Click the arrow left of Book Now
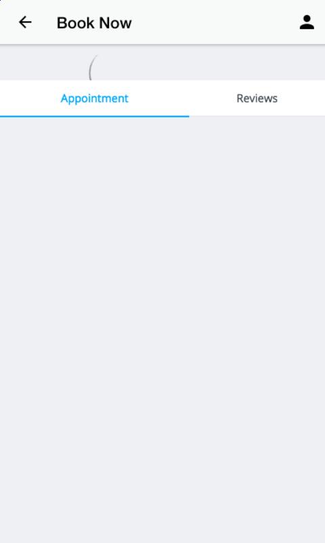 tap(25, 22)
